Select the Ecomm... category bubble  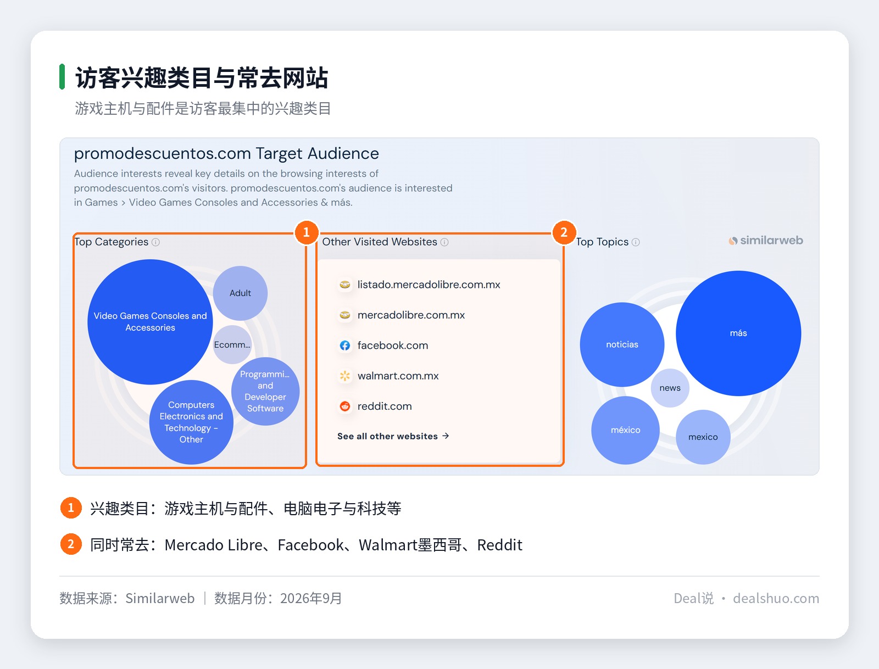(232, 345)
